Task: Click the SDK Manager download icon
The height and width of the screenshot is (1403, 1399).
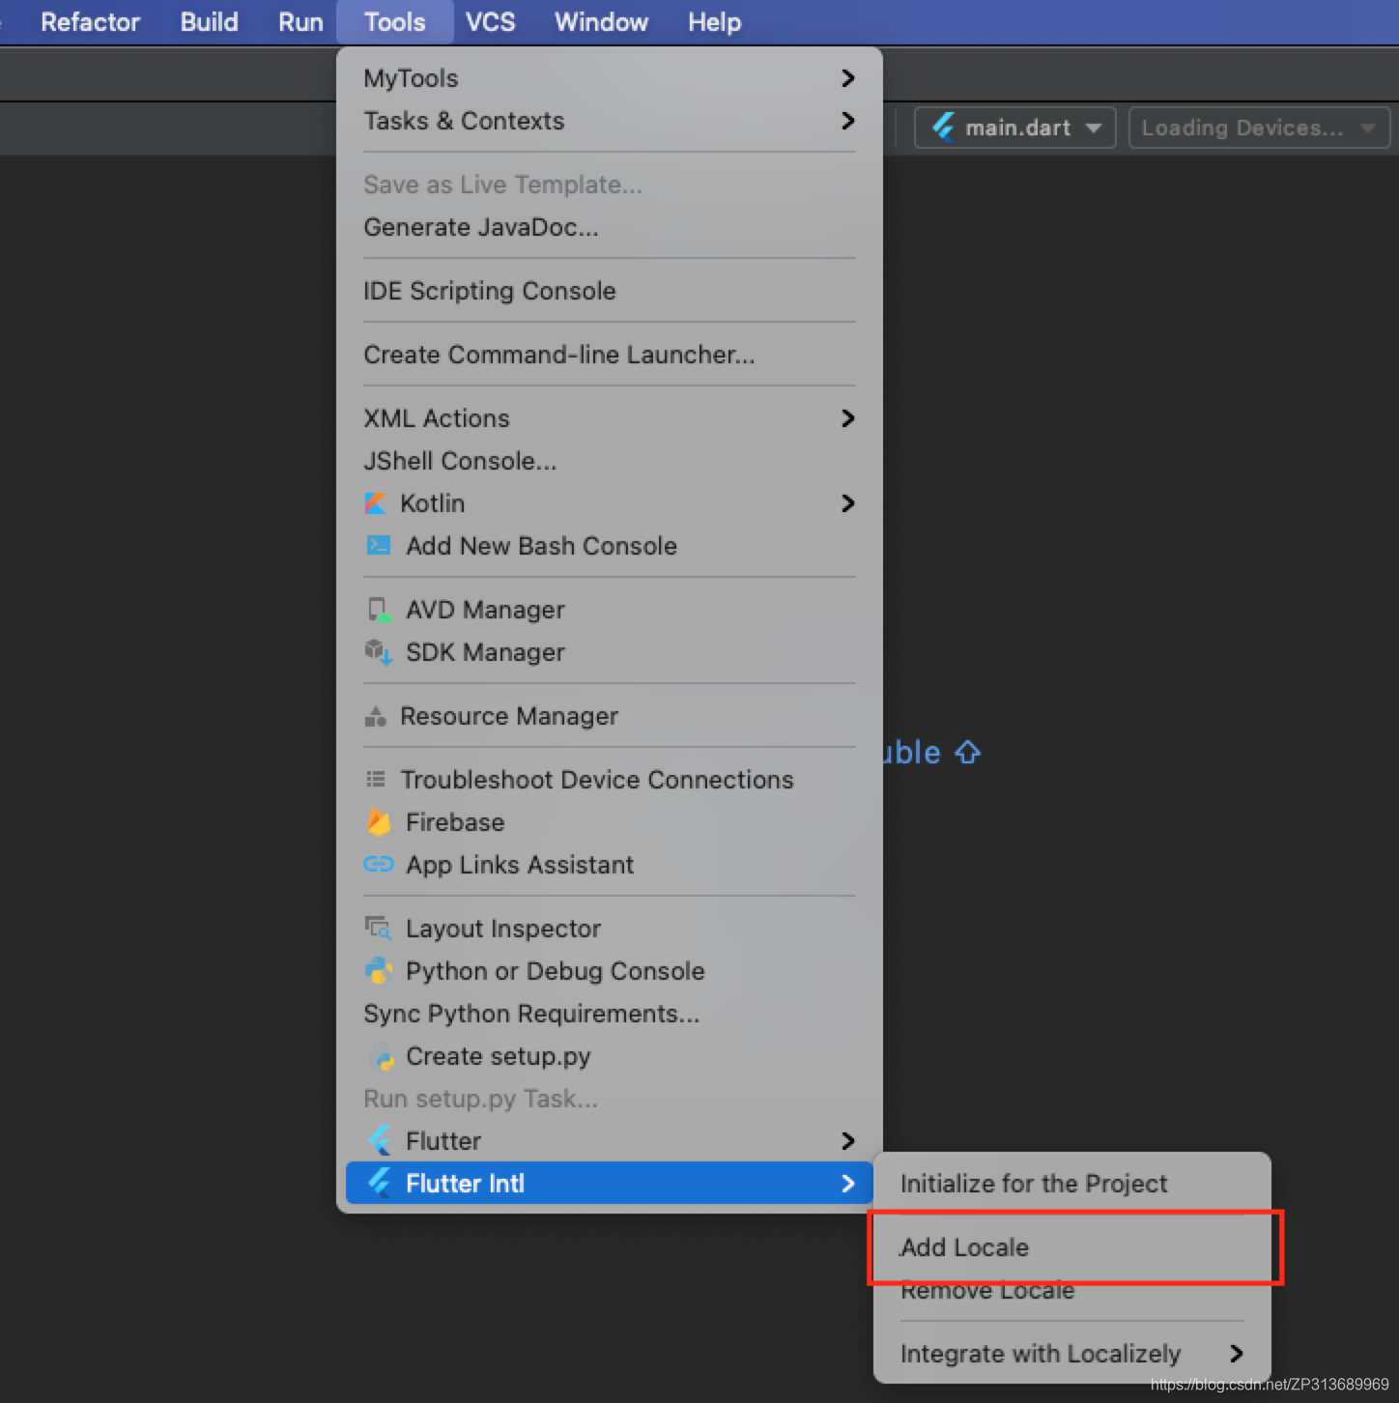Action: [378, 652]
